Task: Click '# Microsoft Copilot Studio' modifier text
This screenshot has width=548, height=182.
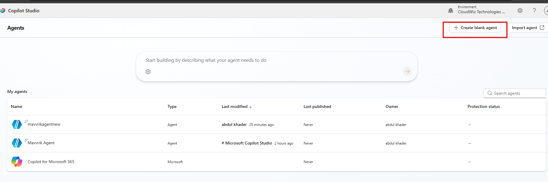Action: [247, 143]
